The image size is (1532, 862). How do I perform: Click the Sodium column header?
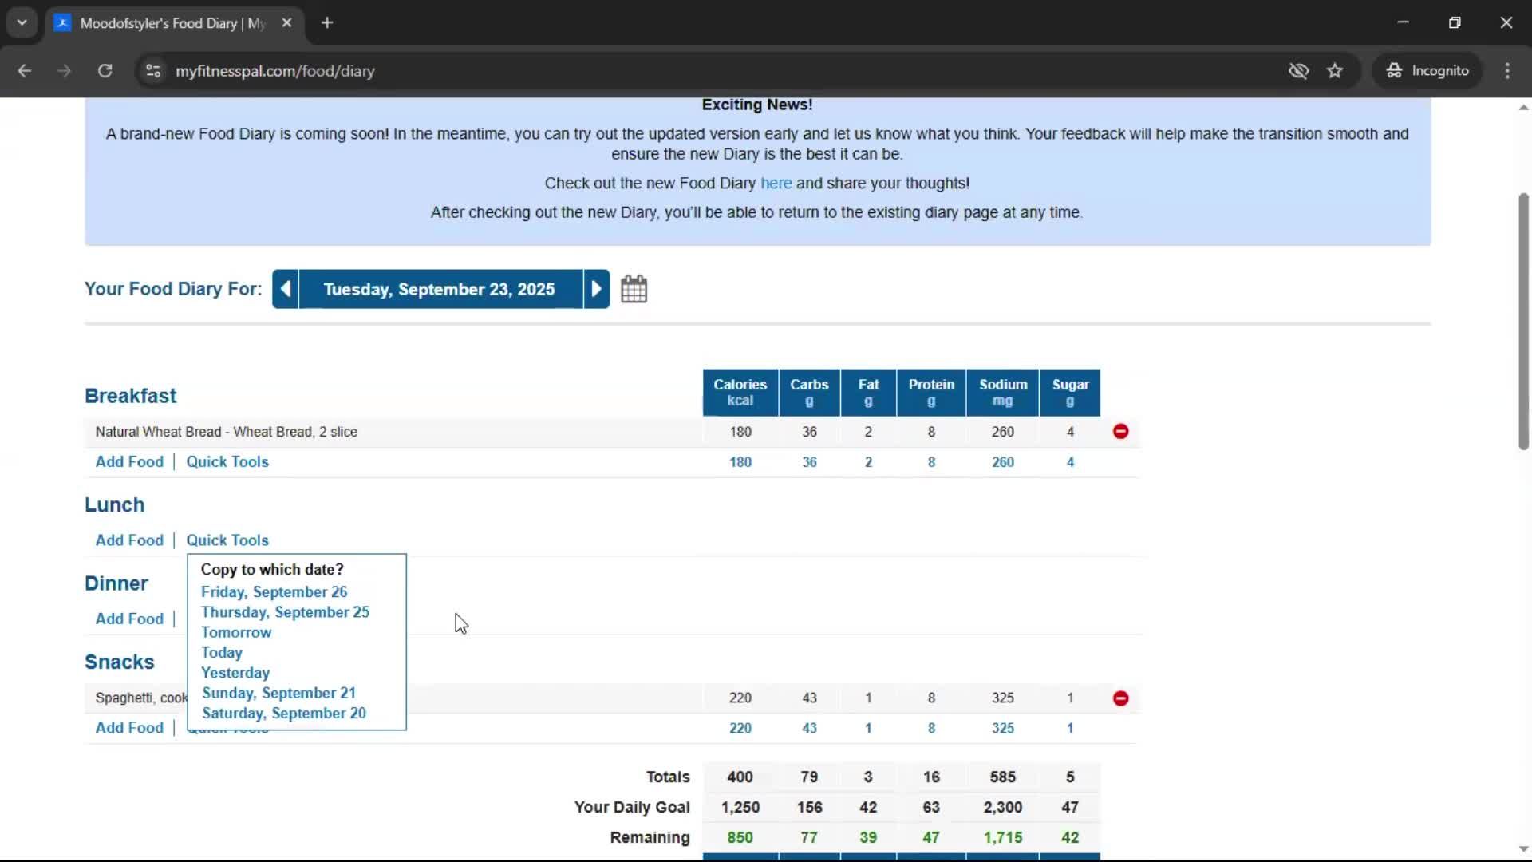1003,393
